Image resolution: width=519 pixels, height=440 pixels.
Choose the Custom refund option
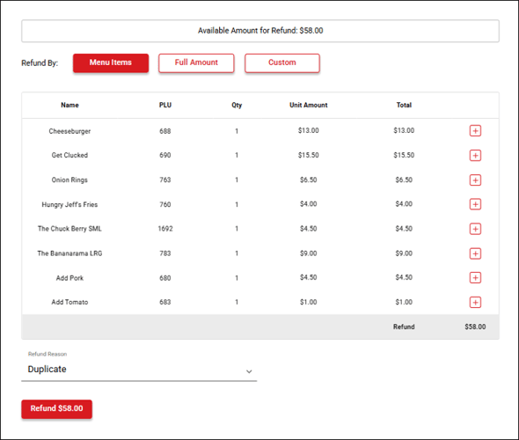click(282, 62)
